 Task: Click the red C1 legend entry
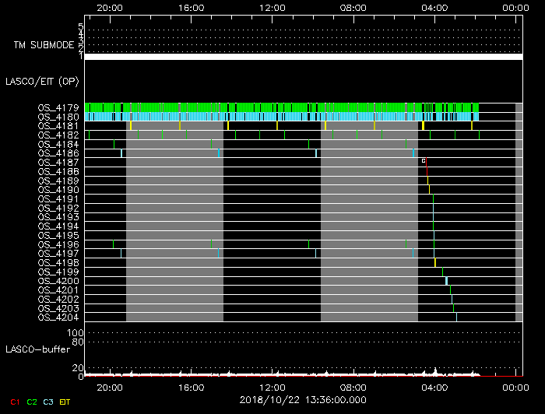point(14,402)
